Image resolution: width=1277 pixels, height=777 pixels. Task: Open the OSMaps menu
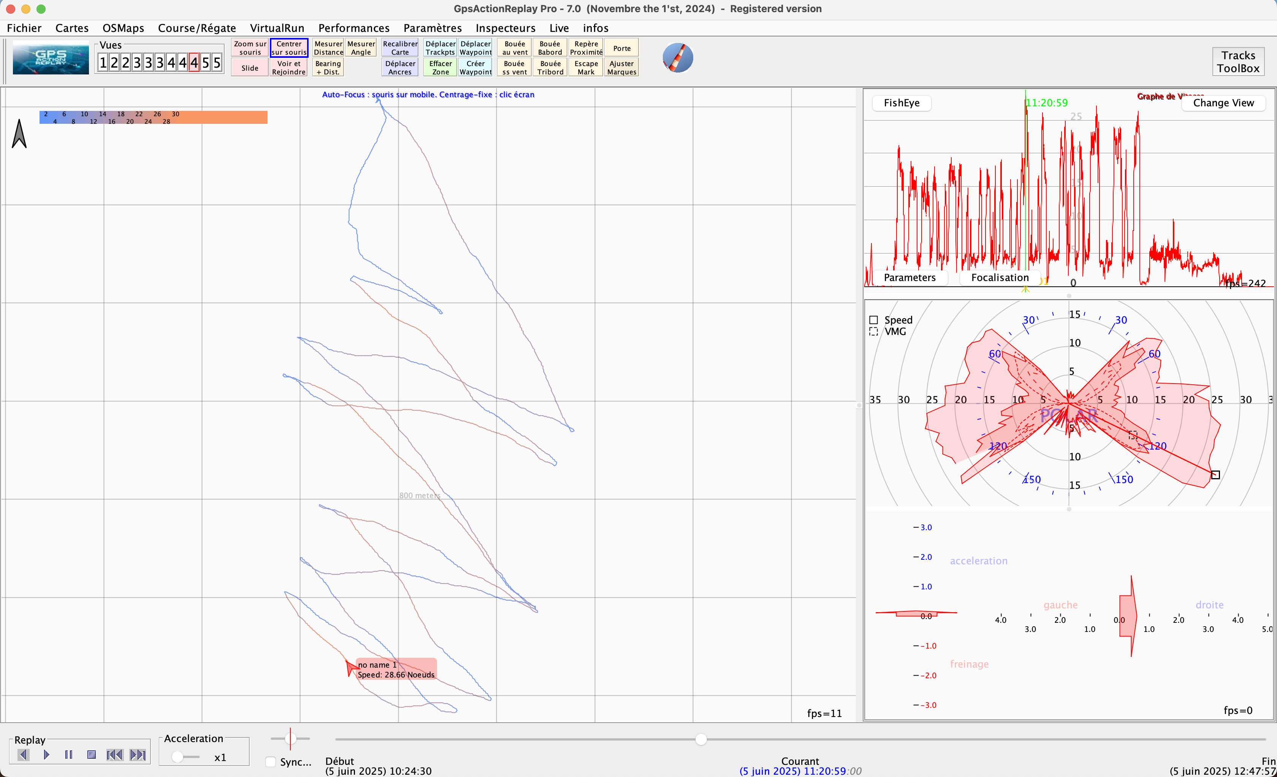point(123,28)
